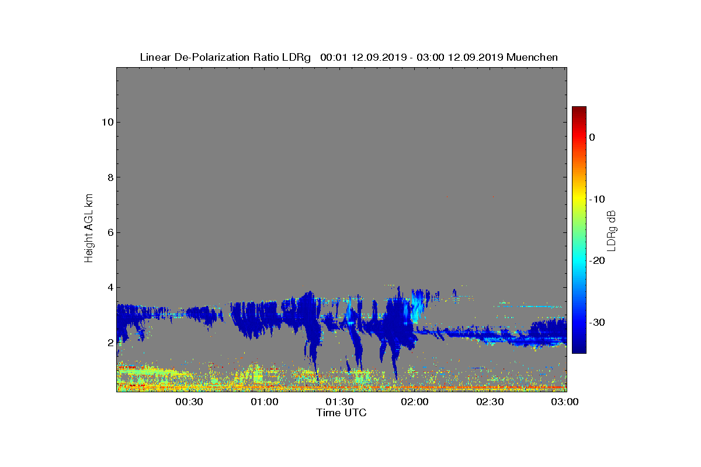Screen dimensions: 701x467
Task: Click the 02:00 time tick label
Action: coord(415,402)
